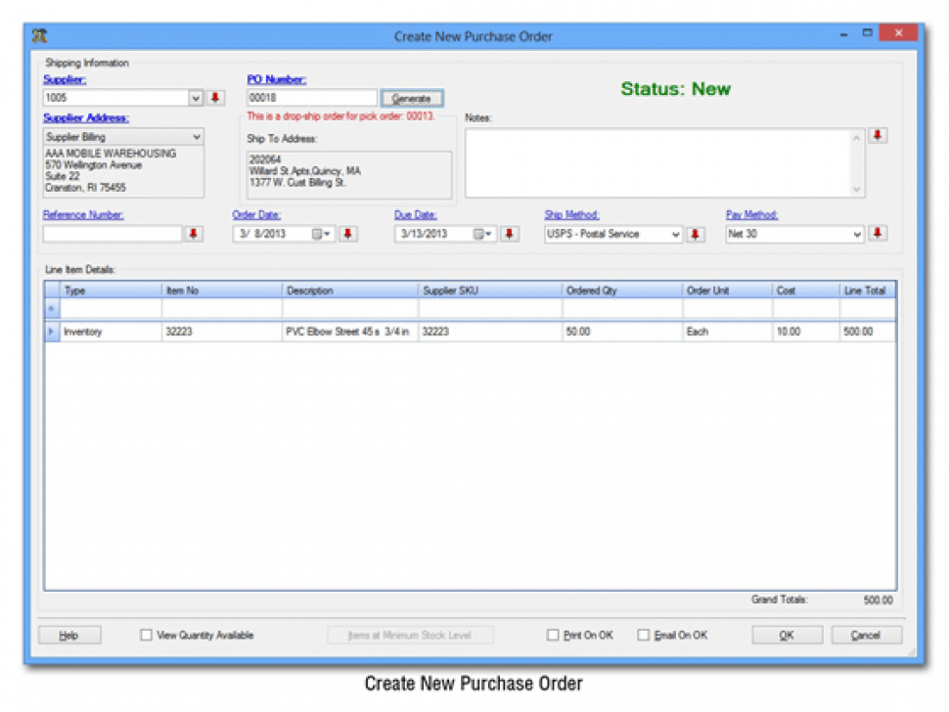Screen dimensions: 949x712
Task: Open the USPS - Postal Service ship method dropdown
Action: point(675,234)
